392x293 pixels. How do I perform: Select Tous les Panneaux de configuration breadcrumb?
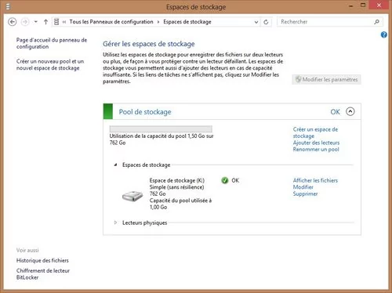click(111, 22)
